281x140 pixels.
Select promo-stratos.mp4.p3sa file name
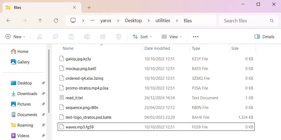87,88
